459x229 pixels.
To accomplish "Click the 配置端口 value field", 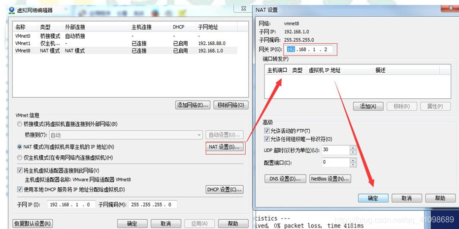I will point(336,162).
